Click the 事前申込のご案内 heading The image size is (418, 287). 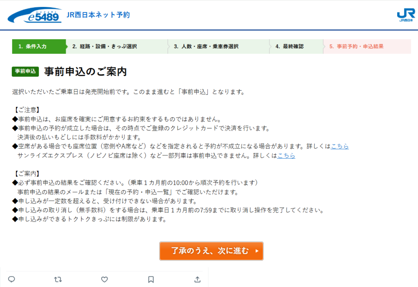tap(85, 72)
